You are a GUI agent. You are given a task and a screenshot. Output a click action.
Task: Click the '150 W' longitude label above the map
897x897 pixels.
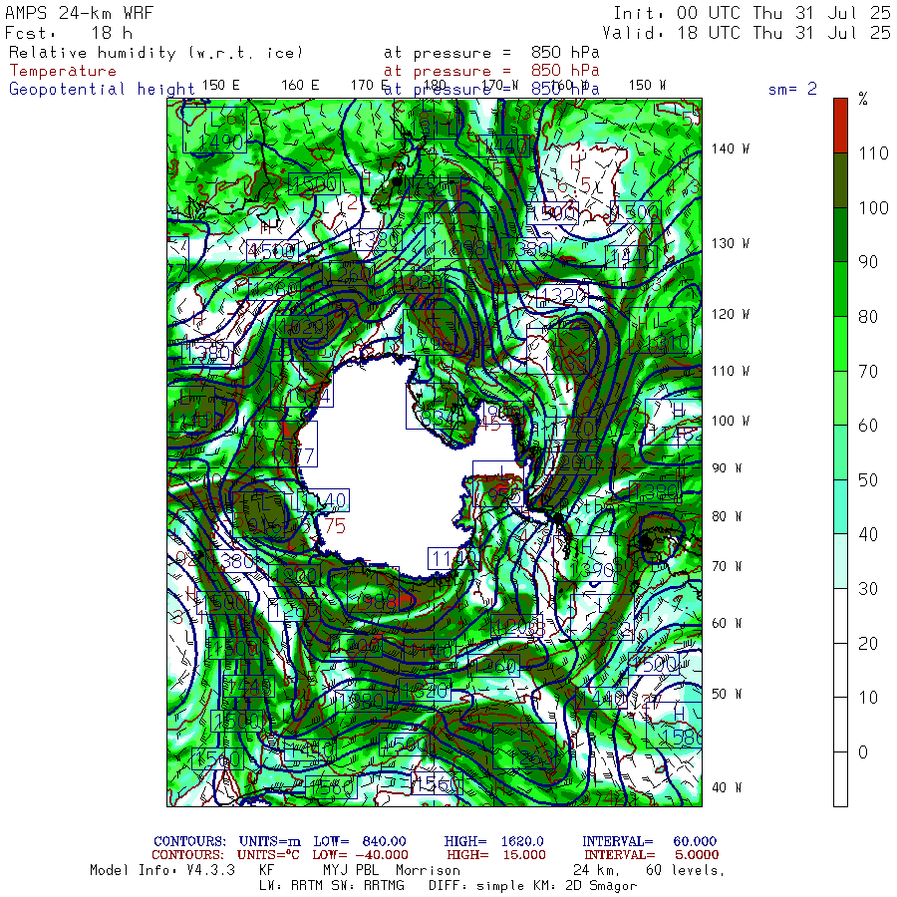tap(647, 86)
